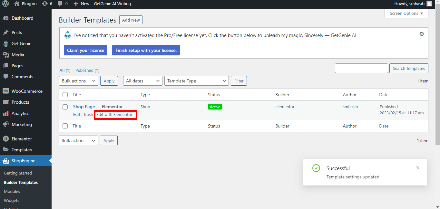Click the WooCommerce sidebar icon
The width and height of the screenshot is (440, 209).
[6, 91]
